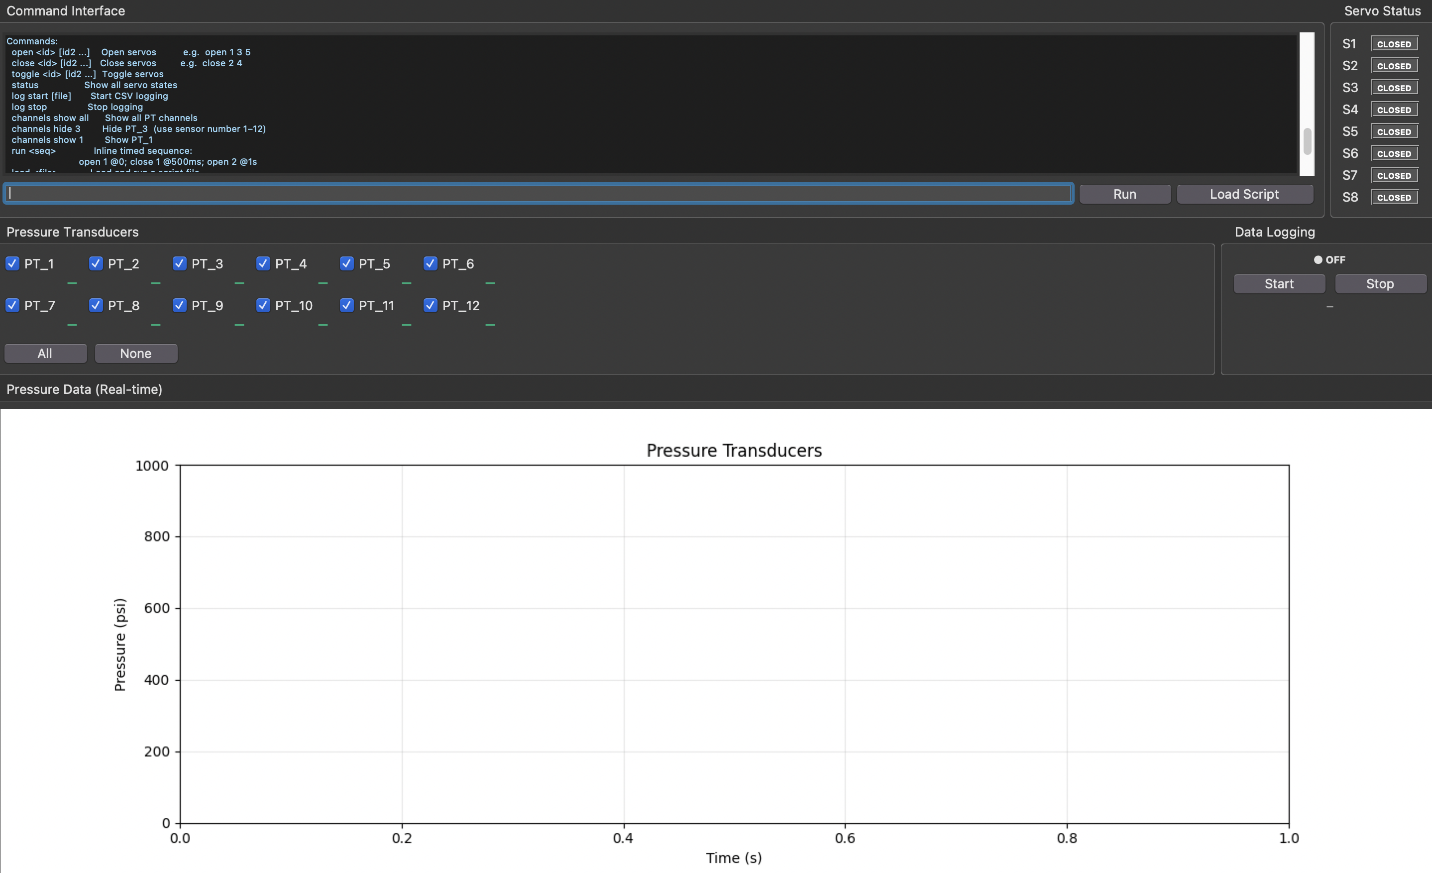
Task: Click the S2 CLOSED status badge
Action: click(1394, 66)
